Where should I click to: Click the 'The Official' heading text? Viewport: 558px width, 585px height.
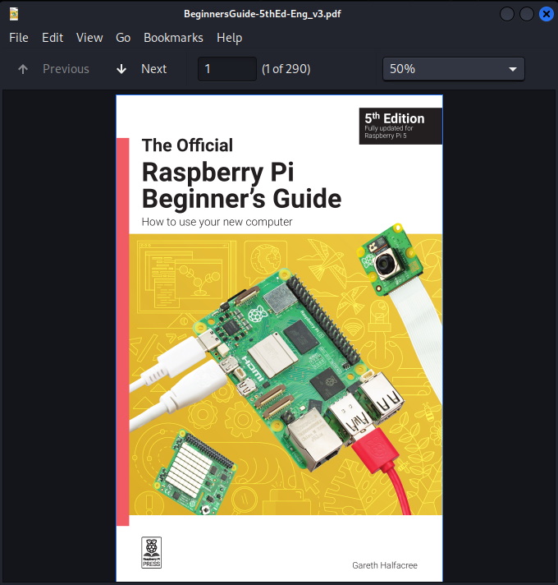pos(187,145)
